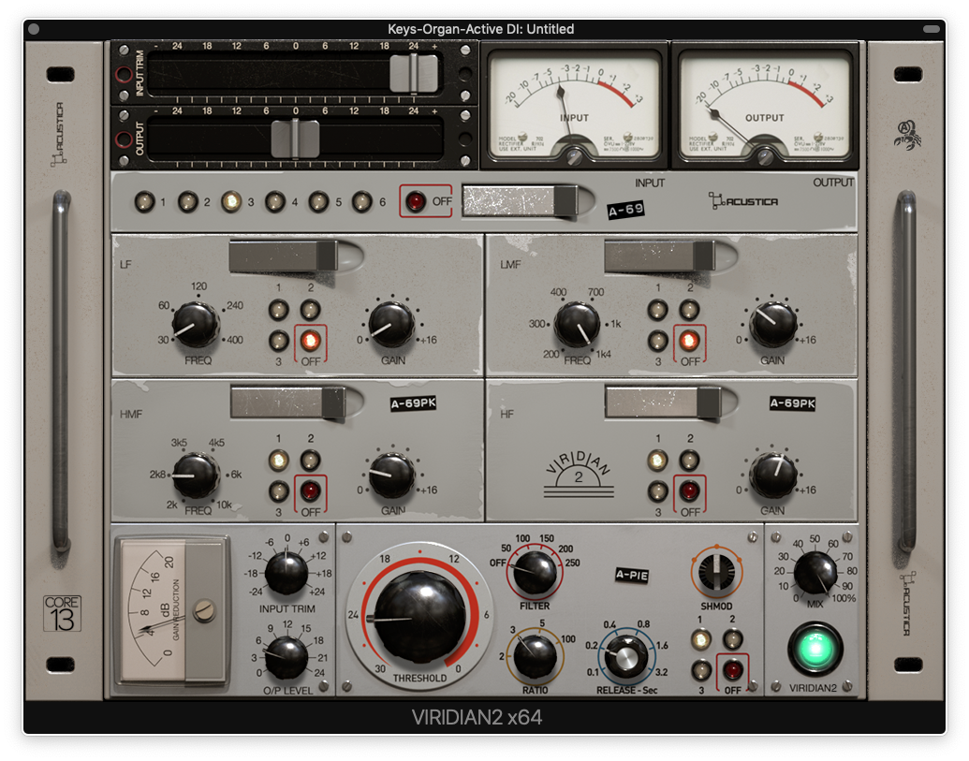Toggle the green VIRIDIAN2 power lamp

tap(815, 650)
